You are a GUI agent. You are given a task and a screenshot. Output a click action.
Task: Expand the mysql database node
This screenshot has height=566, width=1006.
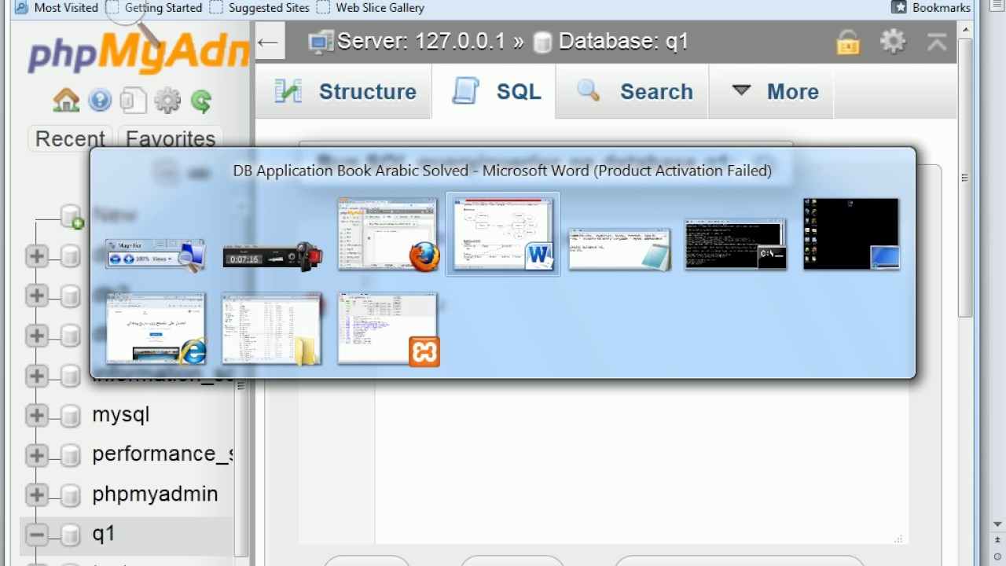pyautogui.click(x=36, y=415)
